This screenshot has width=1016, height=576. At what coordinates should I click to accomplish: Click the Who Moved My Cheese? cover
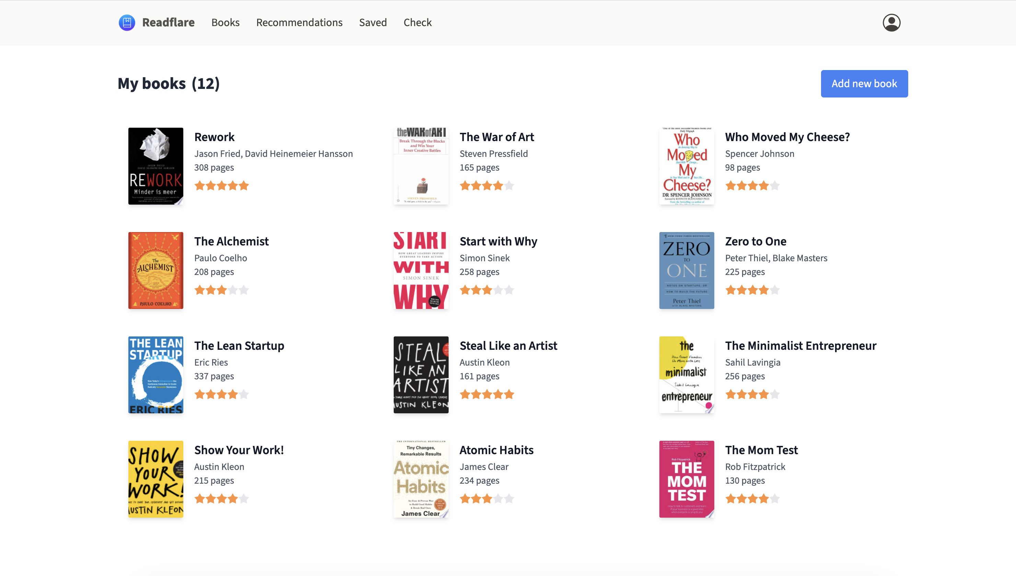tap(686, 166)
